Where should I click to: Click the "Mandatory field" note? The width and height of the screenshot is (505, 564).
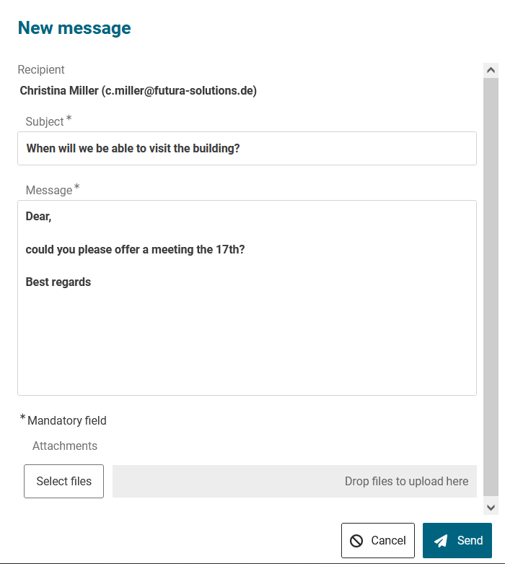66,420
